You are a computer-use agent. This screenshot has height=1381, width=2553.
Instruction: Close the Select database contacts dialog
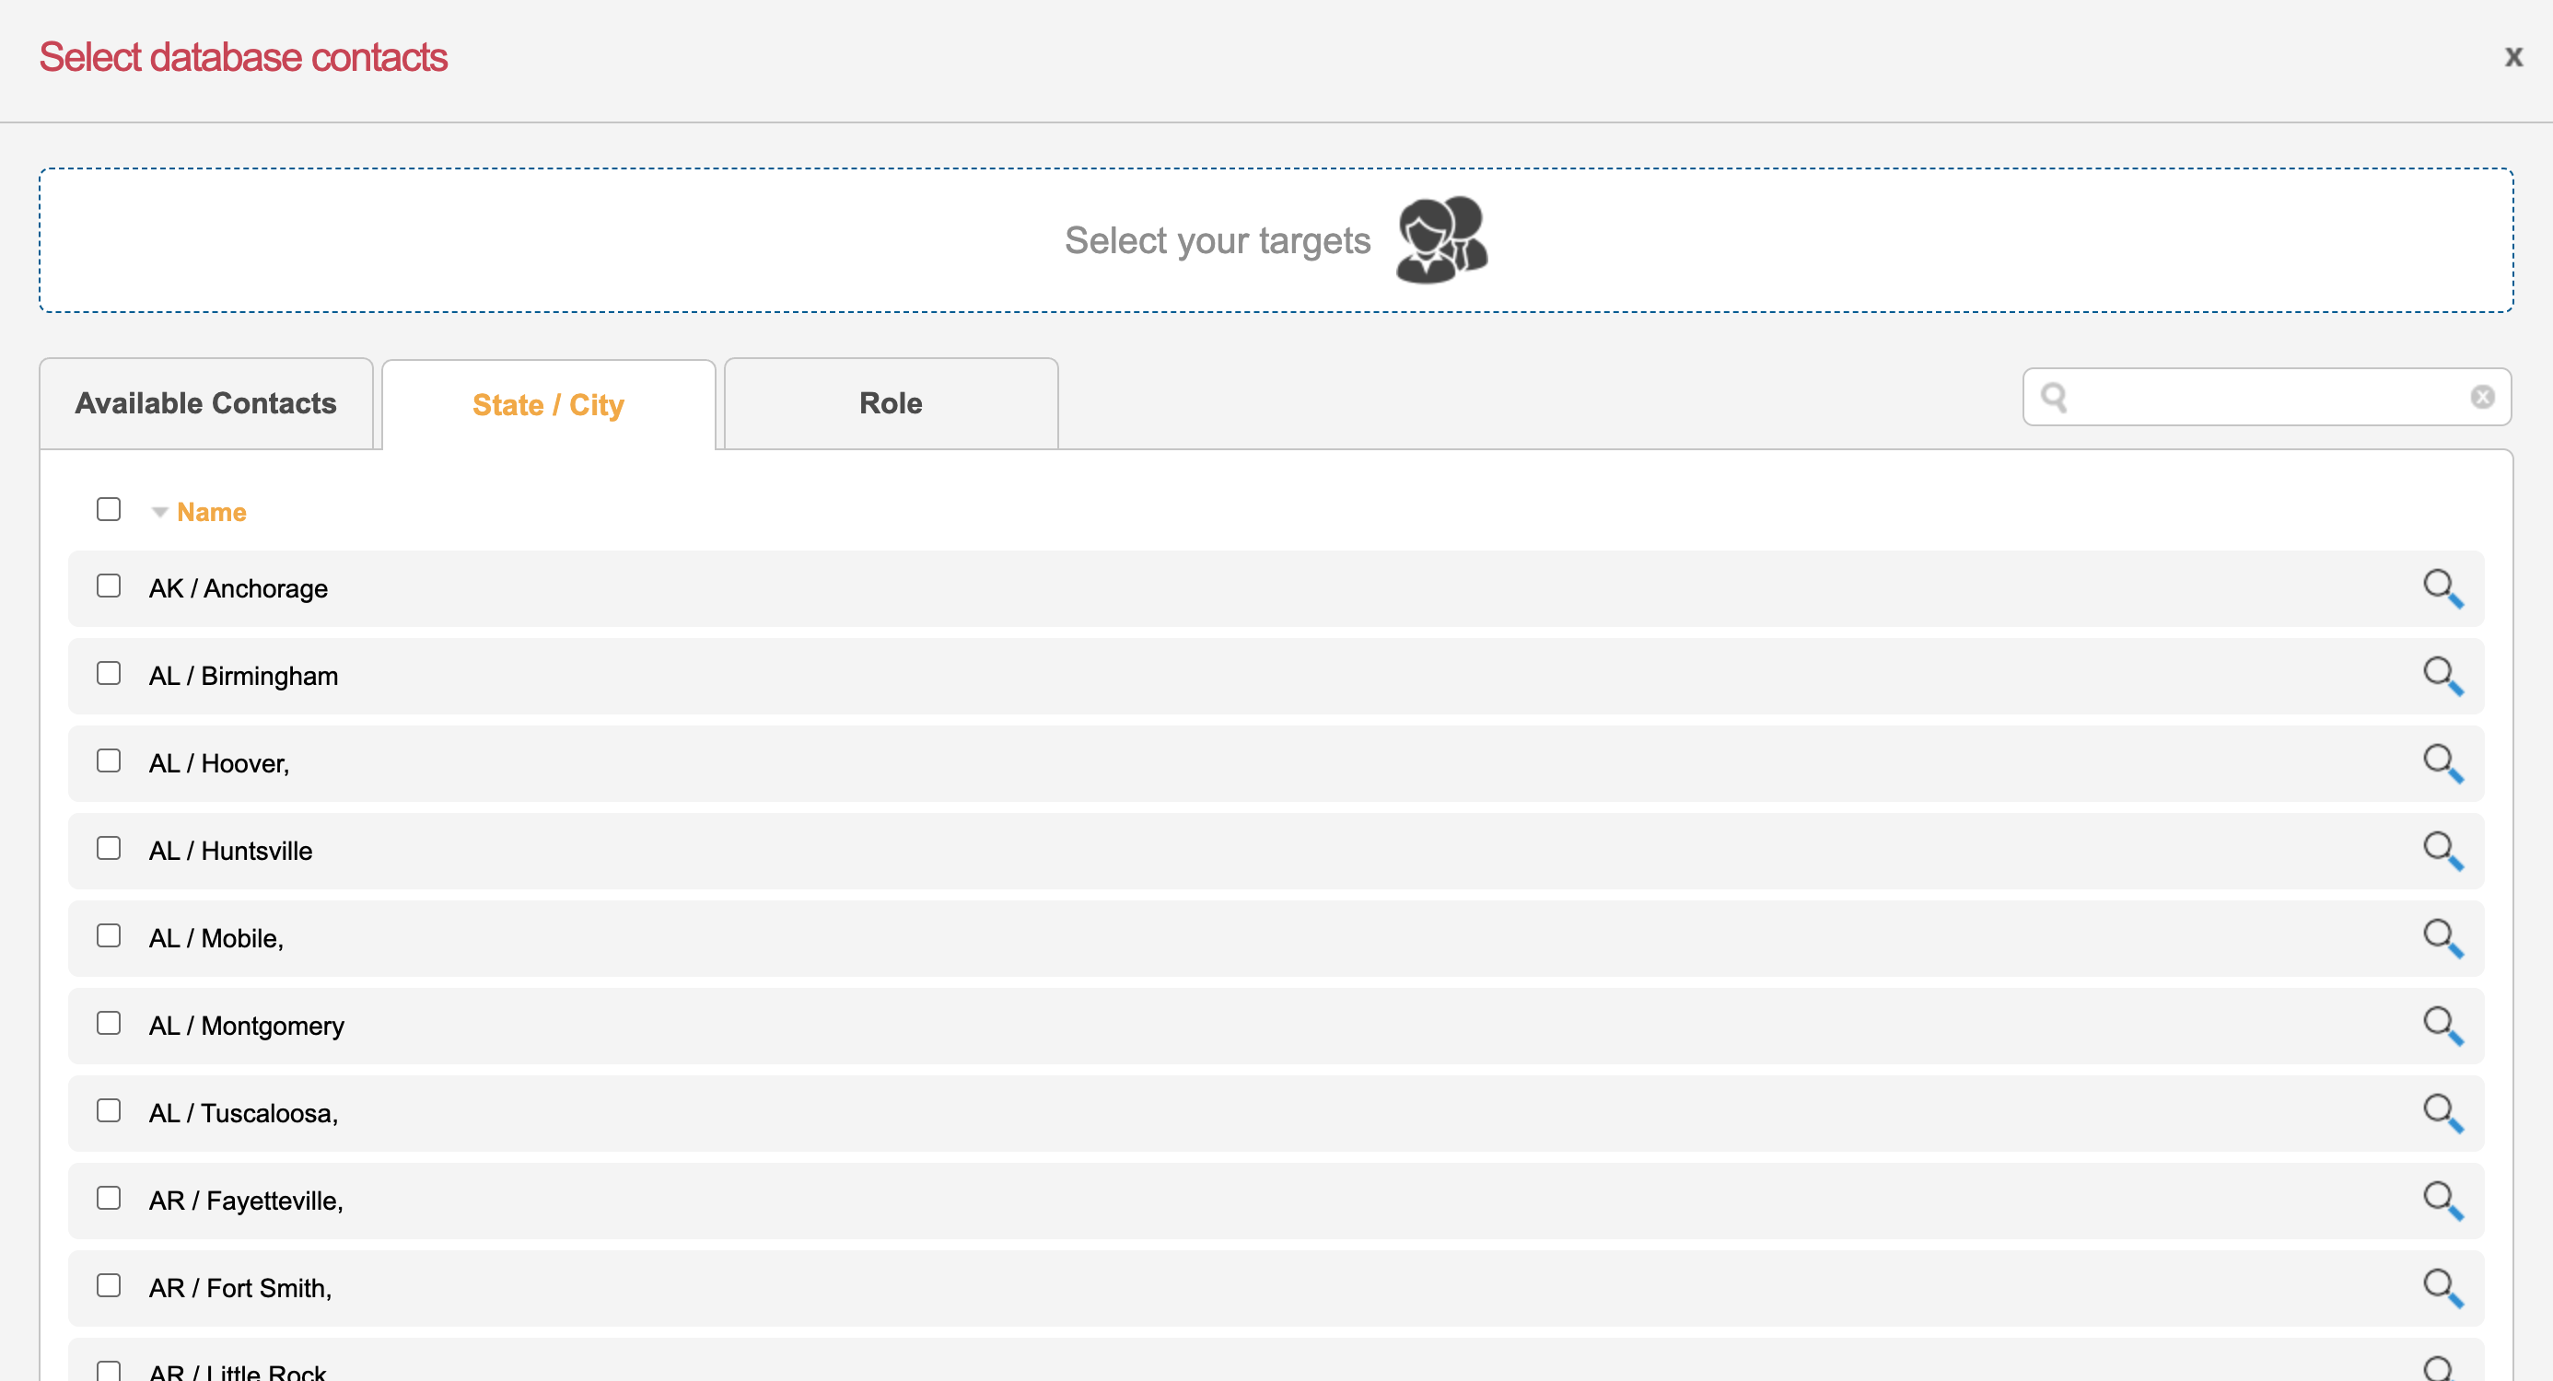pos(2512,57)
